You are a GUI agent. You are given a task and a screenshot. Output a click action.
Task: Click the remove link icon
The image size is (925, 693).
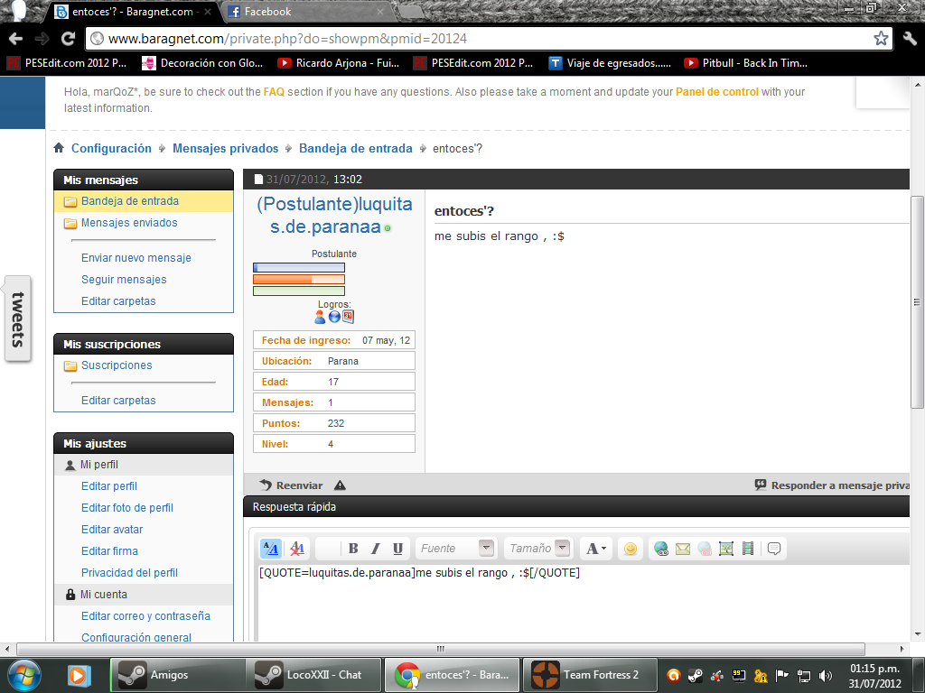click(705, 549)
